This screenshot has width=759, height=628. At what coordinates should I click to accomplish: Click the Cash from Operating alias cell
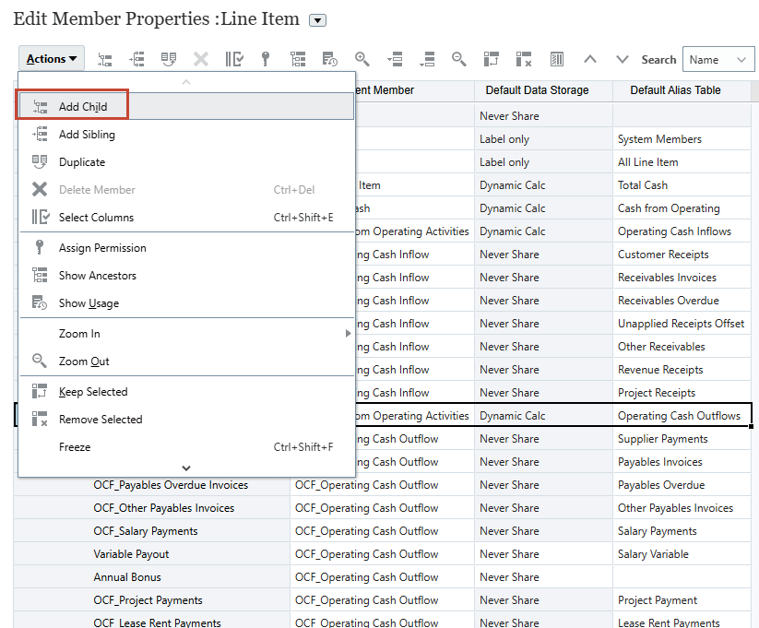(682, 208)
